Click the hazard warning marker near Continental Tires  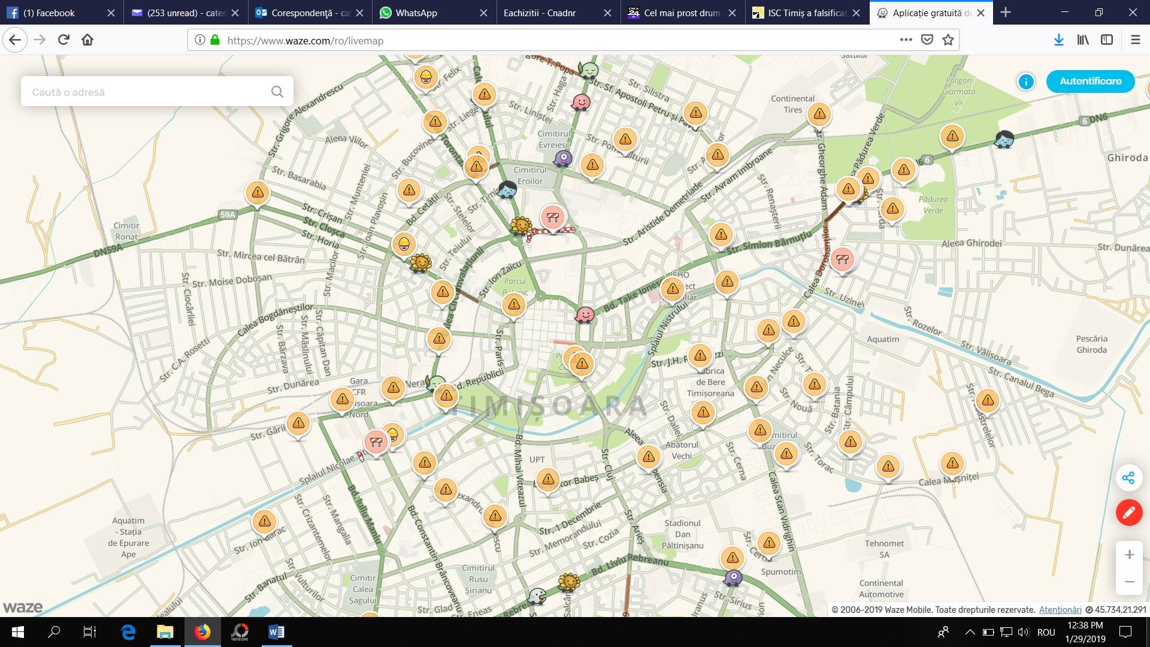tap(819, 114)
